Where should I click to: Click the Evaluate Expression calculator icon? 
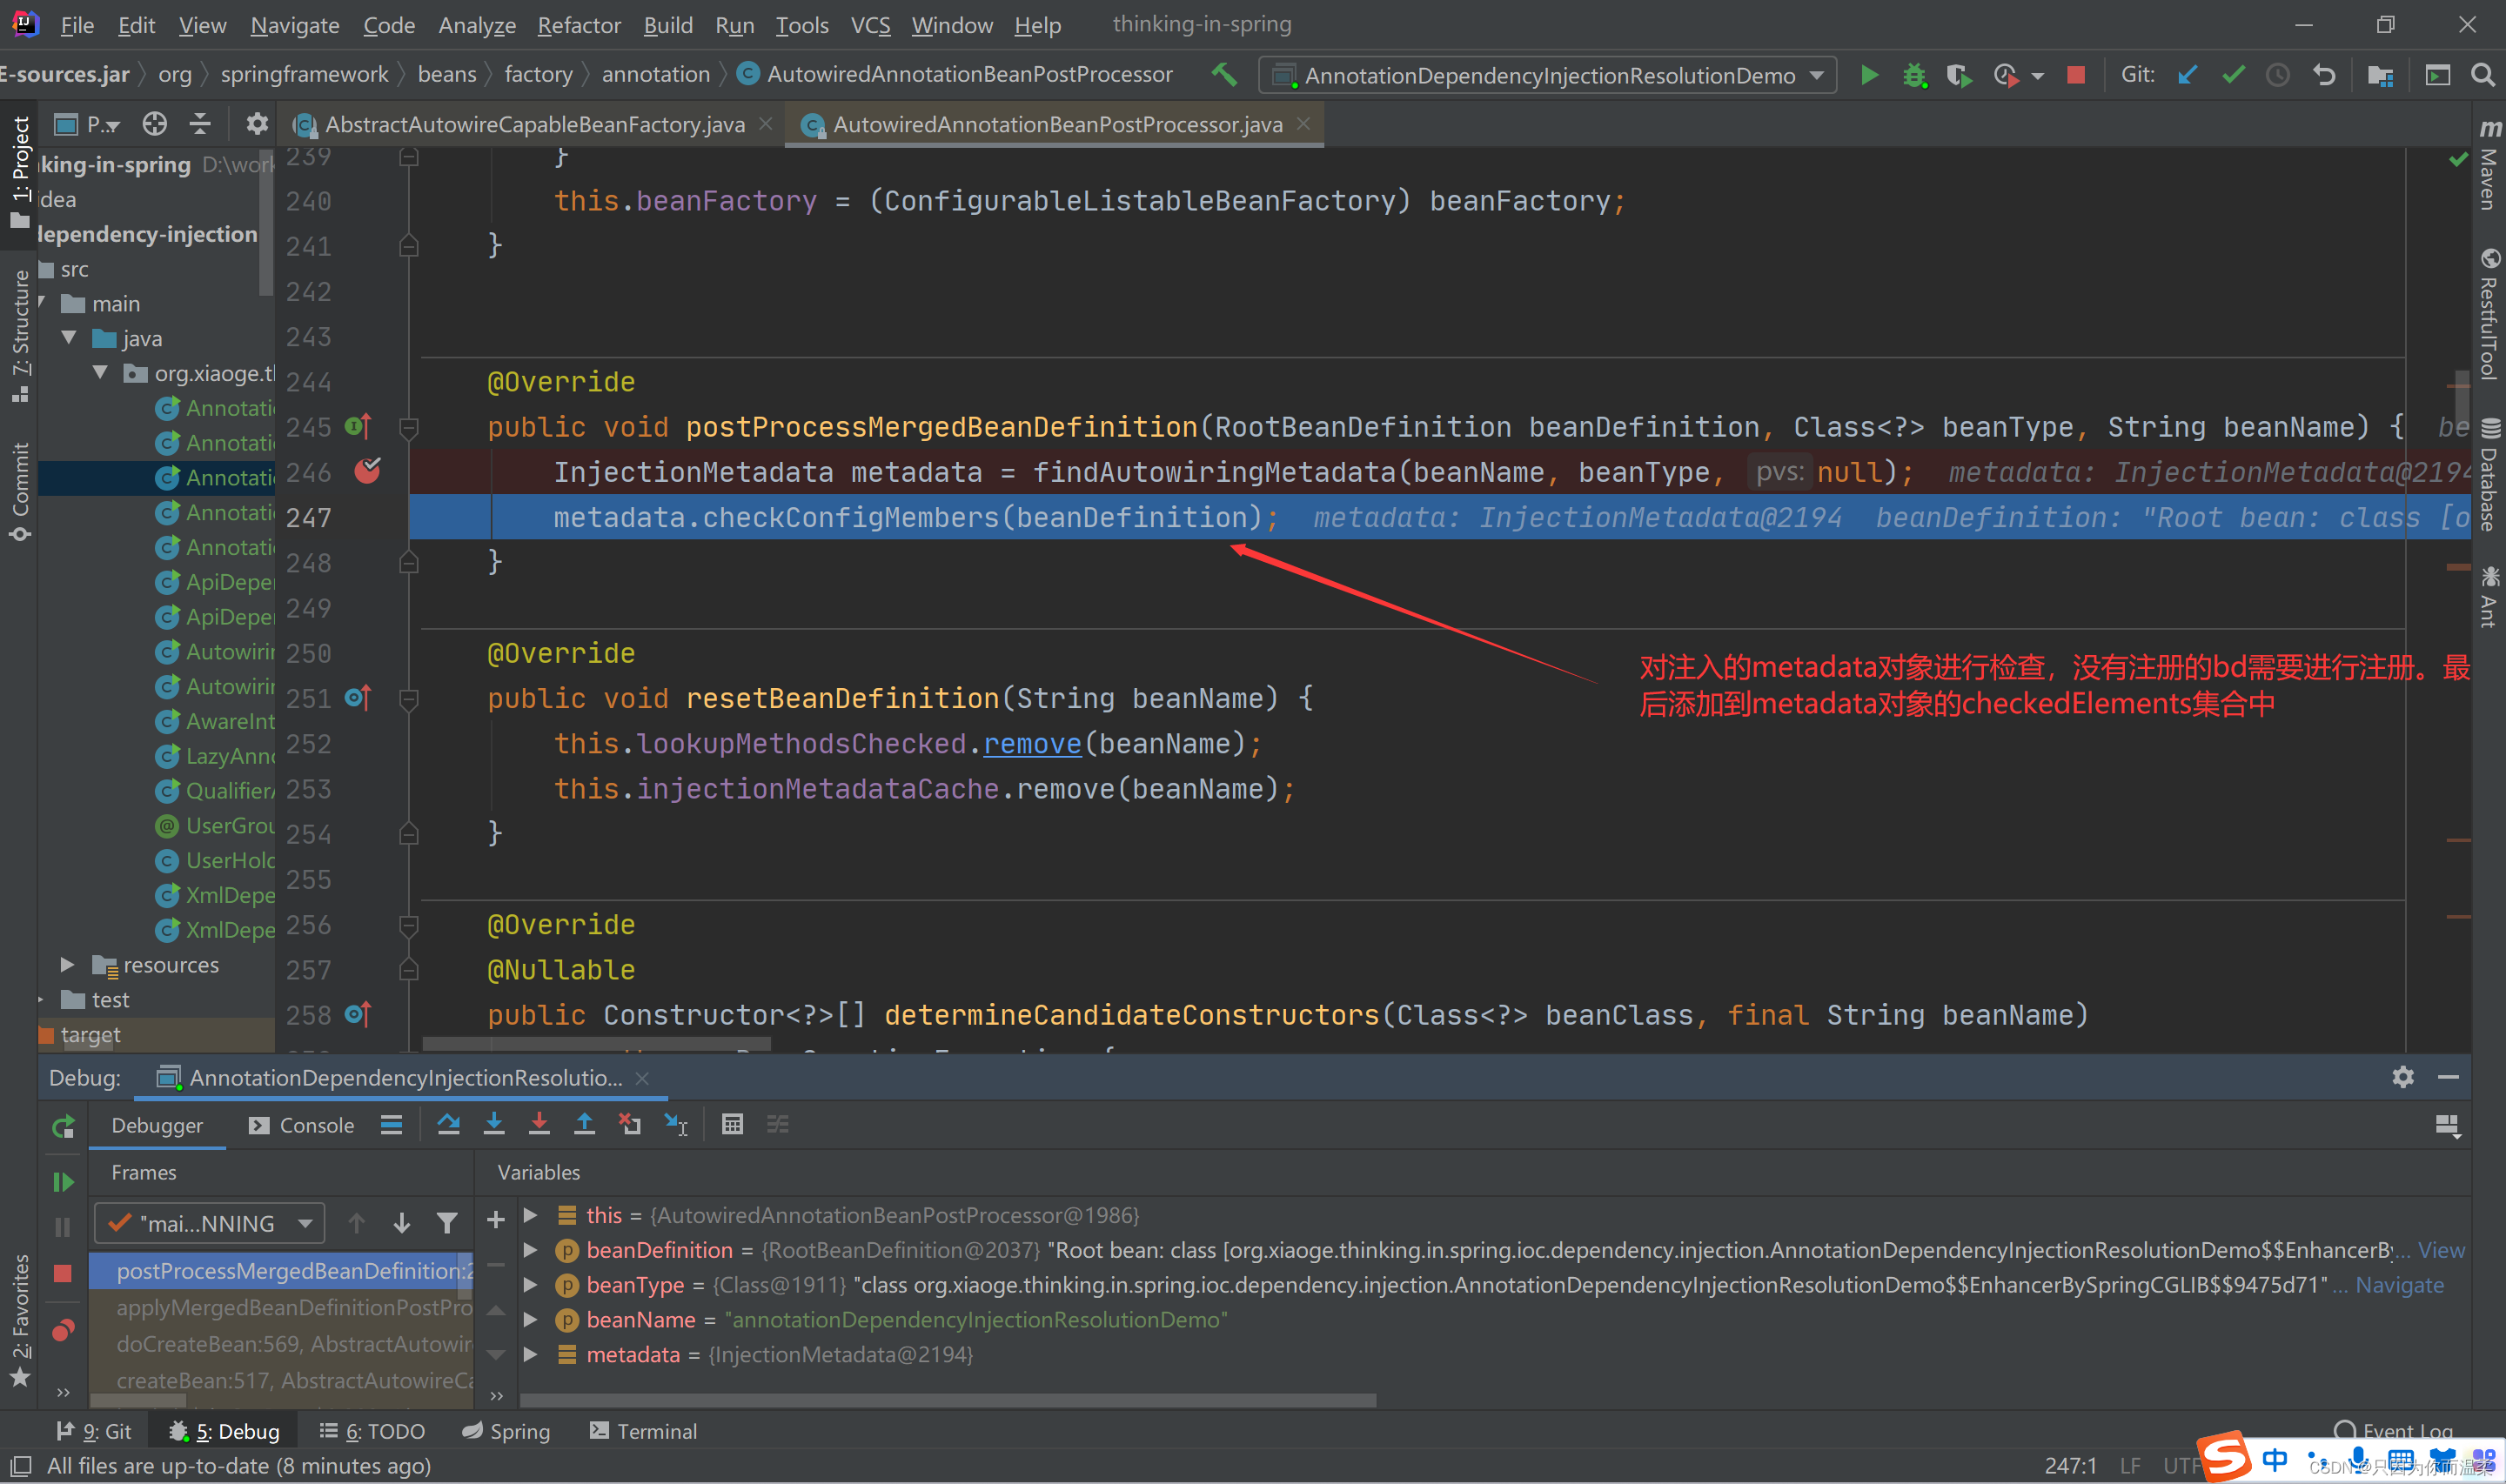point(732,1125)
